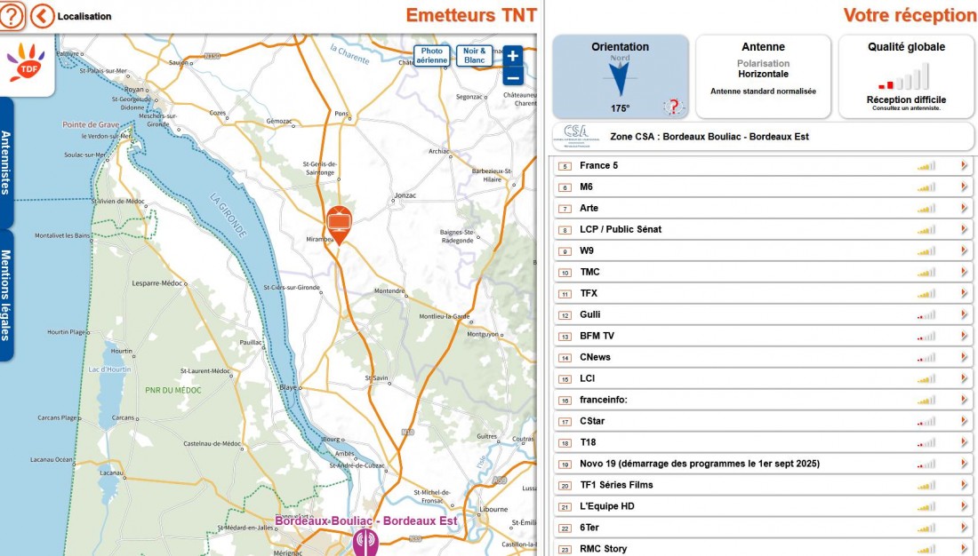Expand the W9 channel details

(x=964, y=250)
